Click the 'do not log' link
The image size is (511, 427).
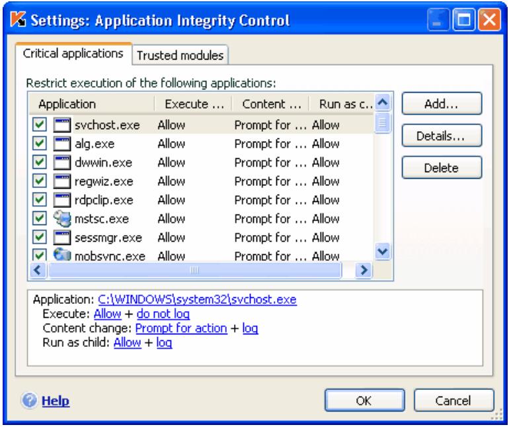(163, 314)
